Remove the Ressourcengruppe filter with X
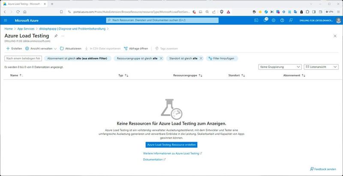 [x=161, y=58]
